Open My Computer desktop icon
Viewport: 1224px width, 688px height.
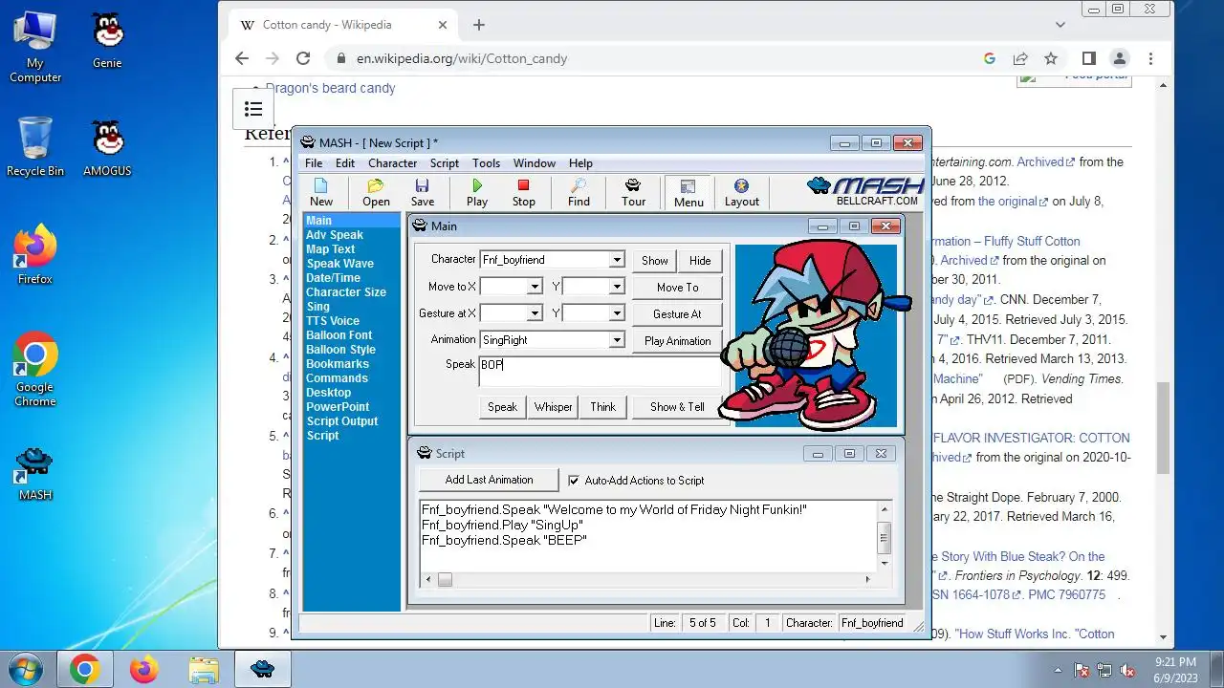(x=35, y=48)
